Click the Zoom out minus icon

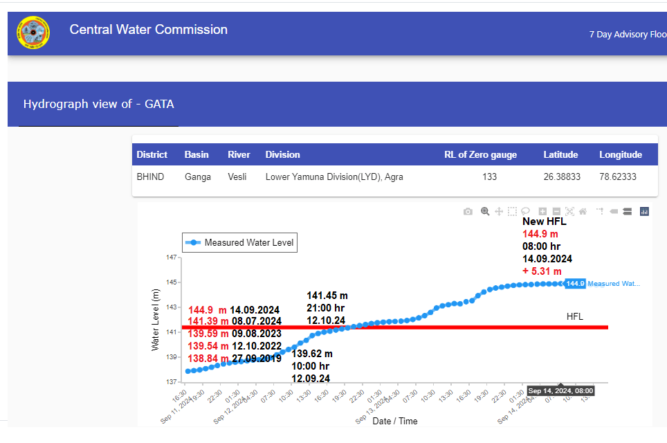556,211
